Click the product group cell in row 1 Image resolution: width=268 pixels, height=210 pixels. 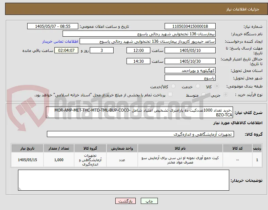90,160
